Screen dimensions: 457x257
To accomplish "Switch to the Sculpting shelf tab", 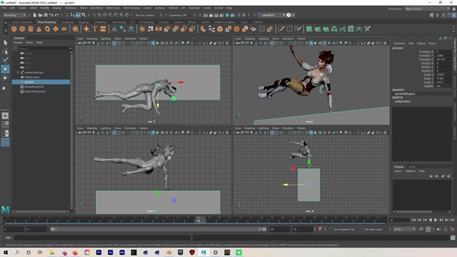I will (x=67, y=22).
